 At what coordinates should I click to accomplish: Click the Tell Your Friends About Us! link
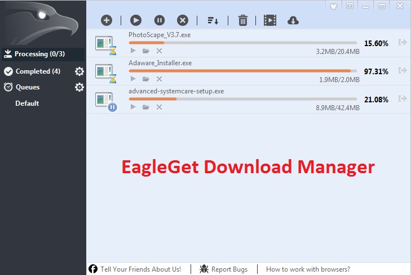[x=140, y=269]
